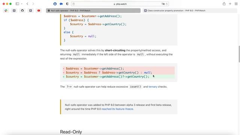
Task: Click the translate icon in the address bar
Action: click(x=163, y=4)
